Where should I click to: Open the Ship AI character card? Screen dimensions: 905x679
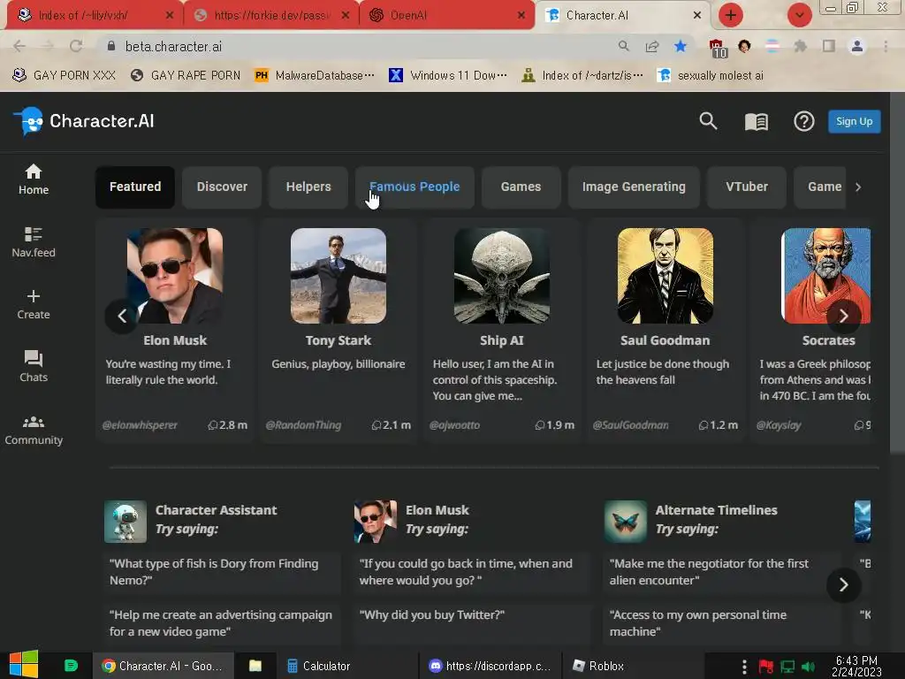[x=502, y=330]
